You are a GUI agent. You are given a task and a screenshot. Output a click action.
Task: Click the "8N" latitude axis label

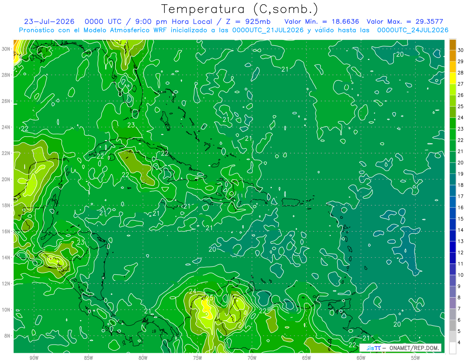7,336
